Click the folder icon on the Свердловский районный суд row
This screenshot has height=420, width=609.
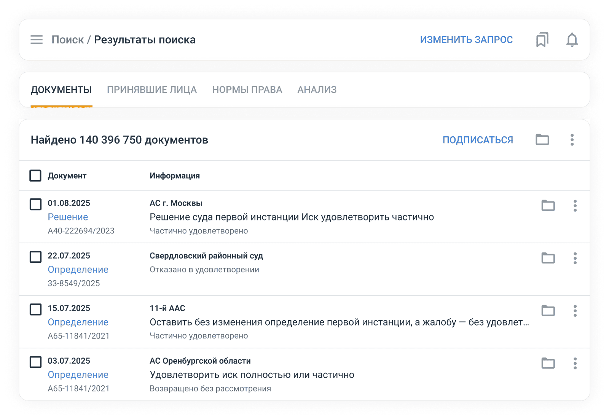548,258
